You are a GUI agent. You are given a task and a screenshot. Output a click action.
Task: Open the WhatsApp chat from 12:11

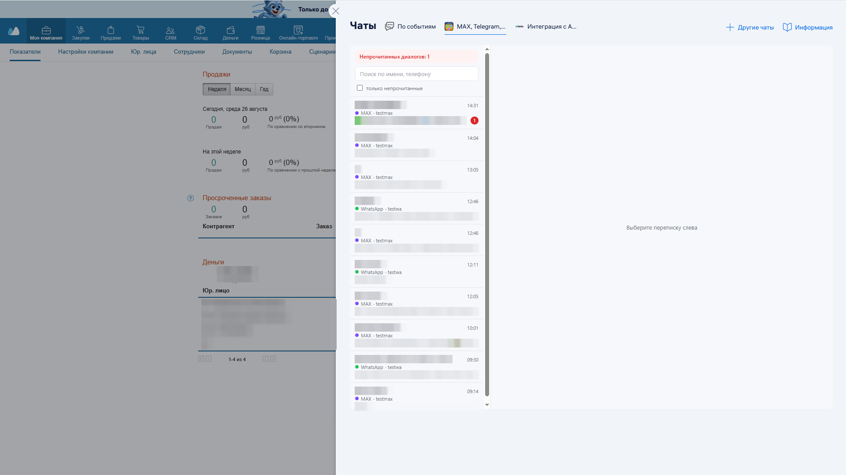pyautogui.click(x=416, y=272)
